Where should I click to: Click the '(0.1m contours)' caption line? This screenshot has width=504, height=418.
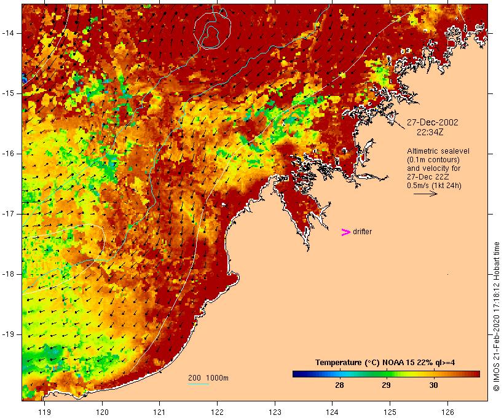pyautogui.click(x=433, y=160)
